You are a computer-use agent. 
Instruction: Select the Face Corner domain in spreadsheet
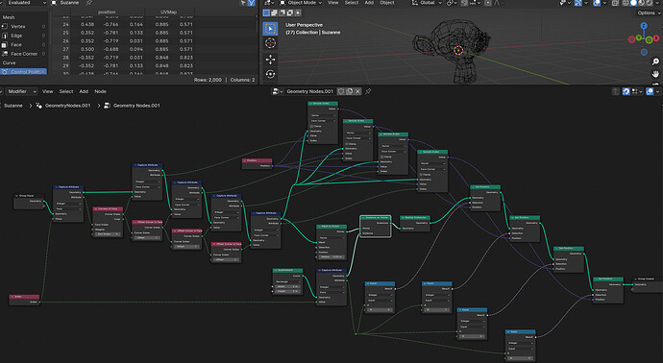coord(23,54)
